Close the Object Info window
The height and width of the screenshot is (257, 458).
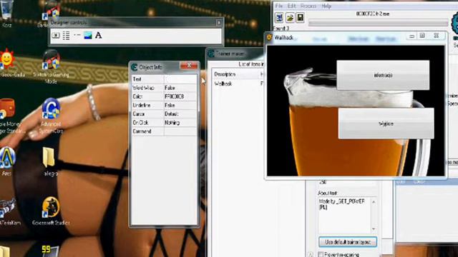click(x=189, y=66)
